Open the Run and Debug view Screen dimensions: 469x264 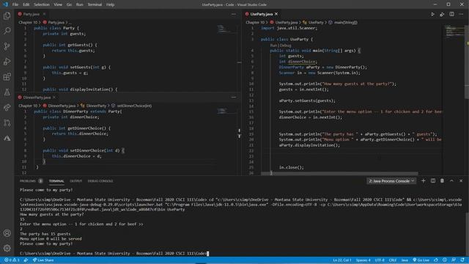(7, 62)
